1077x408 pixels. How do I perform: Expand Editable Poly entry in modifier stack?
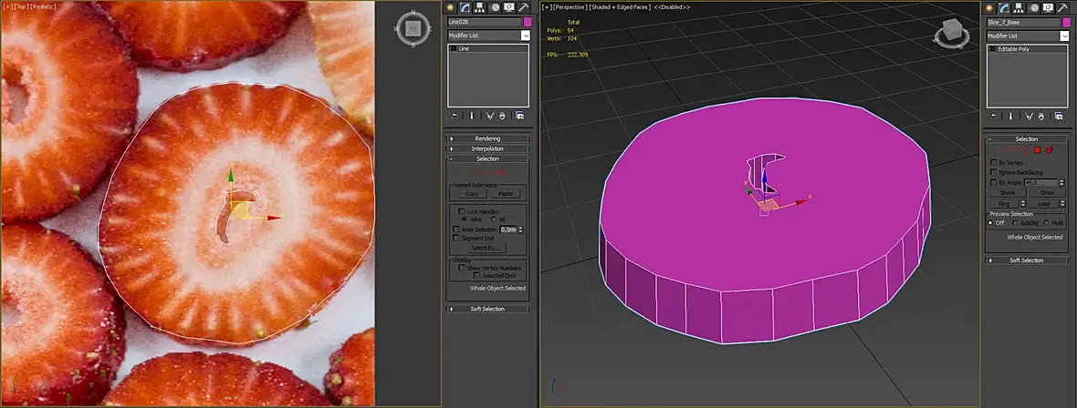point(992,48)
